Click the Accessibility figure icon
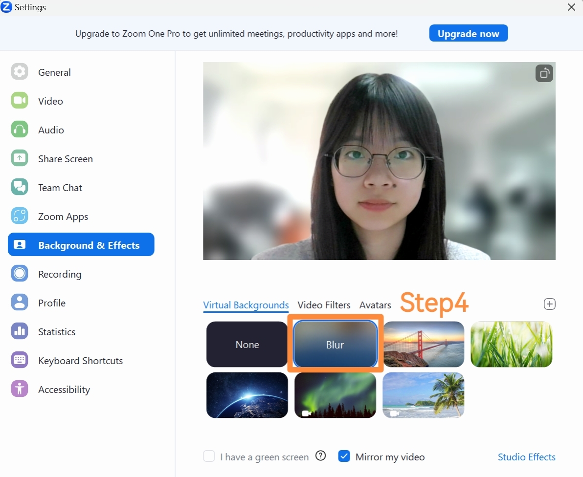583x477 pixels. click(x=20, y=389)
